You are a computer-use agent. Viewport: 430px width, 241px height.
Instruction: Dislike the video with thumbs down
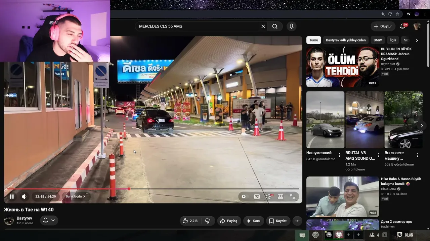pos(208,221)
